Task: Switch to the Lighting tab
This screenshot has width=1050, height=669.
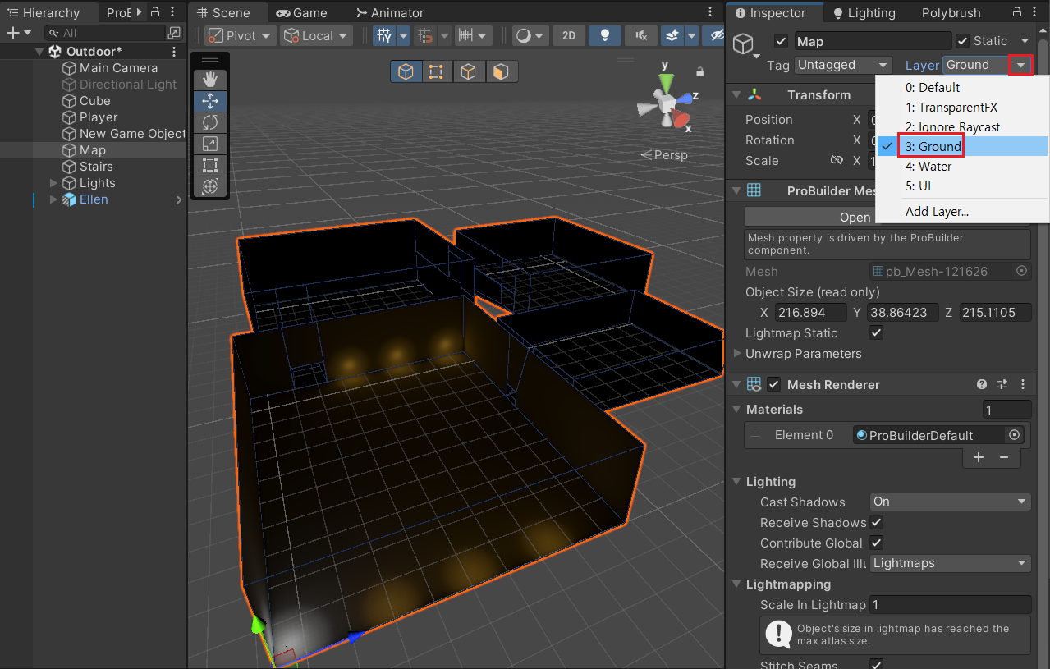Action: click(864, 13)
